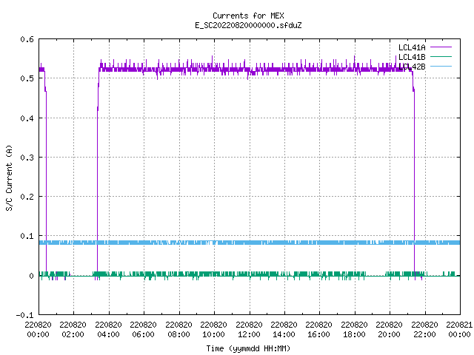Click the y-axis tick value -0.1
The image size is (474, 355).
coord(24,315)
